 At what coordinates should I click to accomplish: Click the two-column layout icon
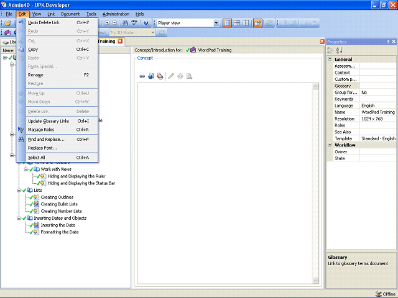tap(246, 23)
